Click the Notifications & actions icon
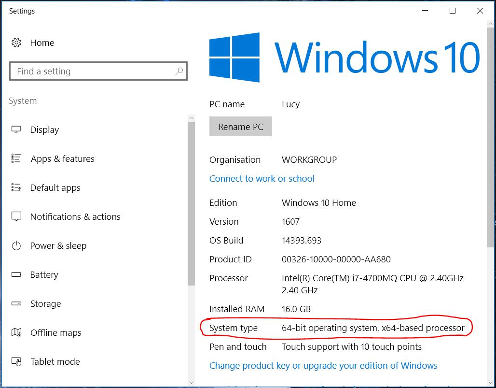 pos(16,216)
